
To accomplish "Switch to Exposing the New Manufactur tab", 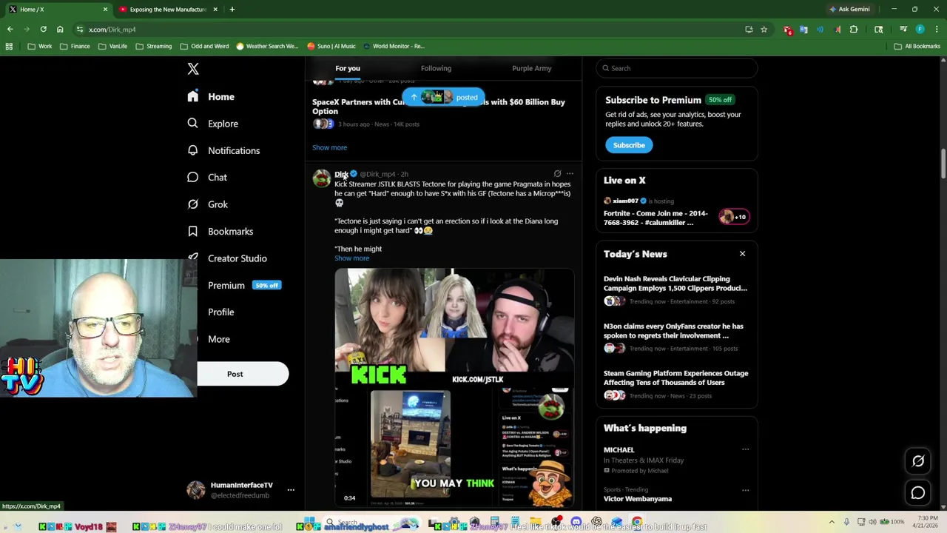I will pos(168,10).
